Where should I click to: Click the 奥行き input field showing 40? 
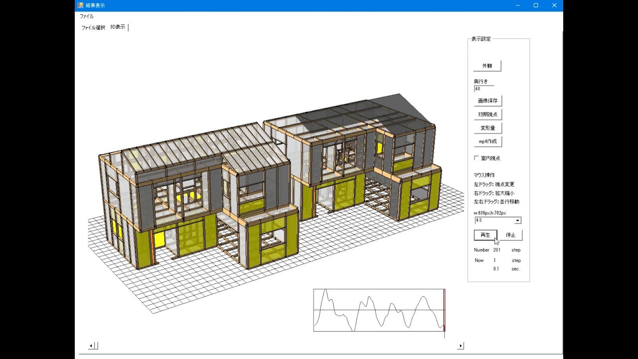click(483, 89)
